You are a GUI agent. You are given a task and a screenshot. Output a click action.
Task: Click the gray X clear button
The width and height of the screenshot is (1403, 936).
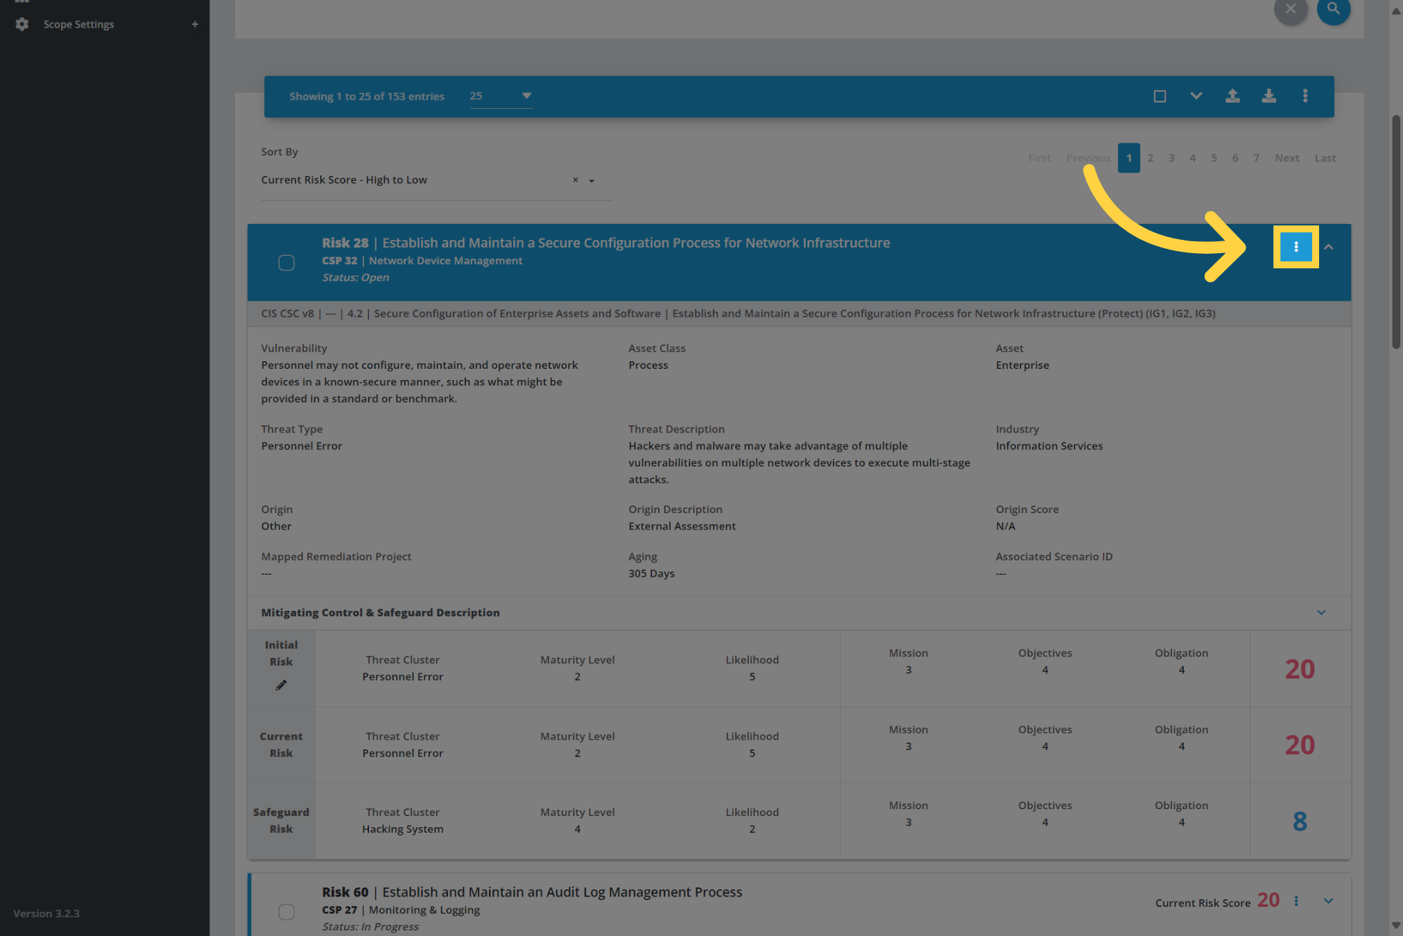[1291, 9]
